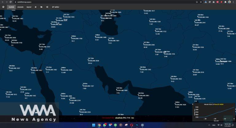Open Settings gear from the taskbar
Viewport: 236px width, 128px height.
coord(142,125)
